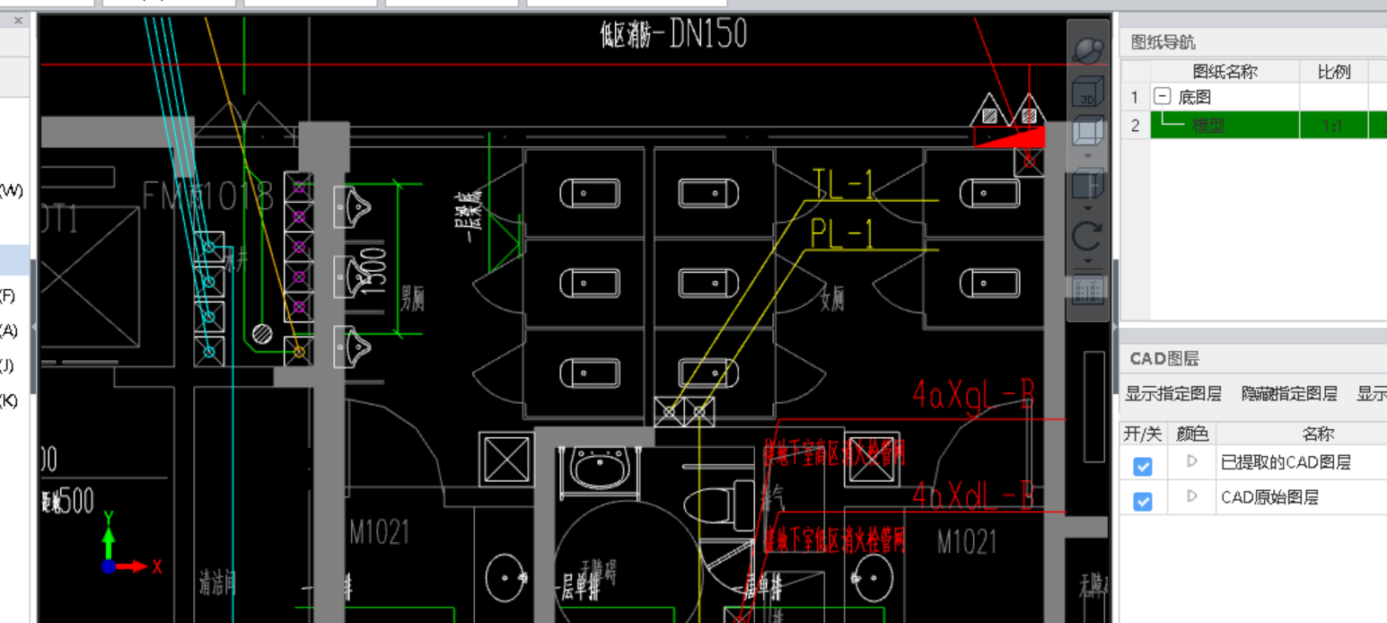The image size is (1387, 623).
Task: Expand the CAD原始图层 triangle
Action: (x=1192, y=496)
